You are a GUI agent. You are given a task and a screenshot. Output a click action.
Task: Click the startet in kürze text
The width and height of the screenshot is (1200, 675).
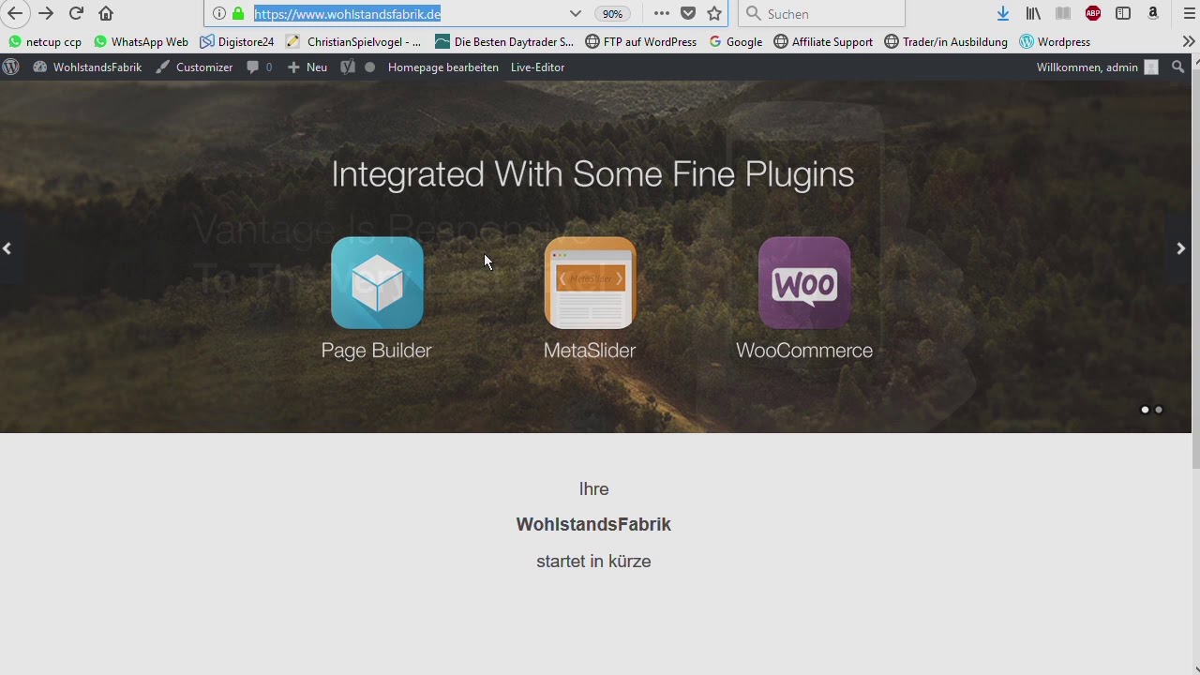[593, 562]
